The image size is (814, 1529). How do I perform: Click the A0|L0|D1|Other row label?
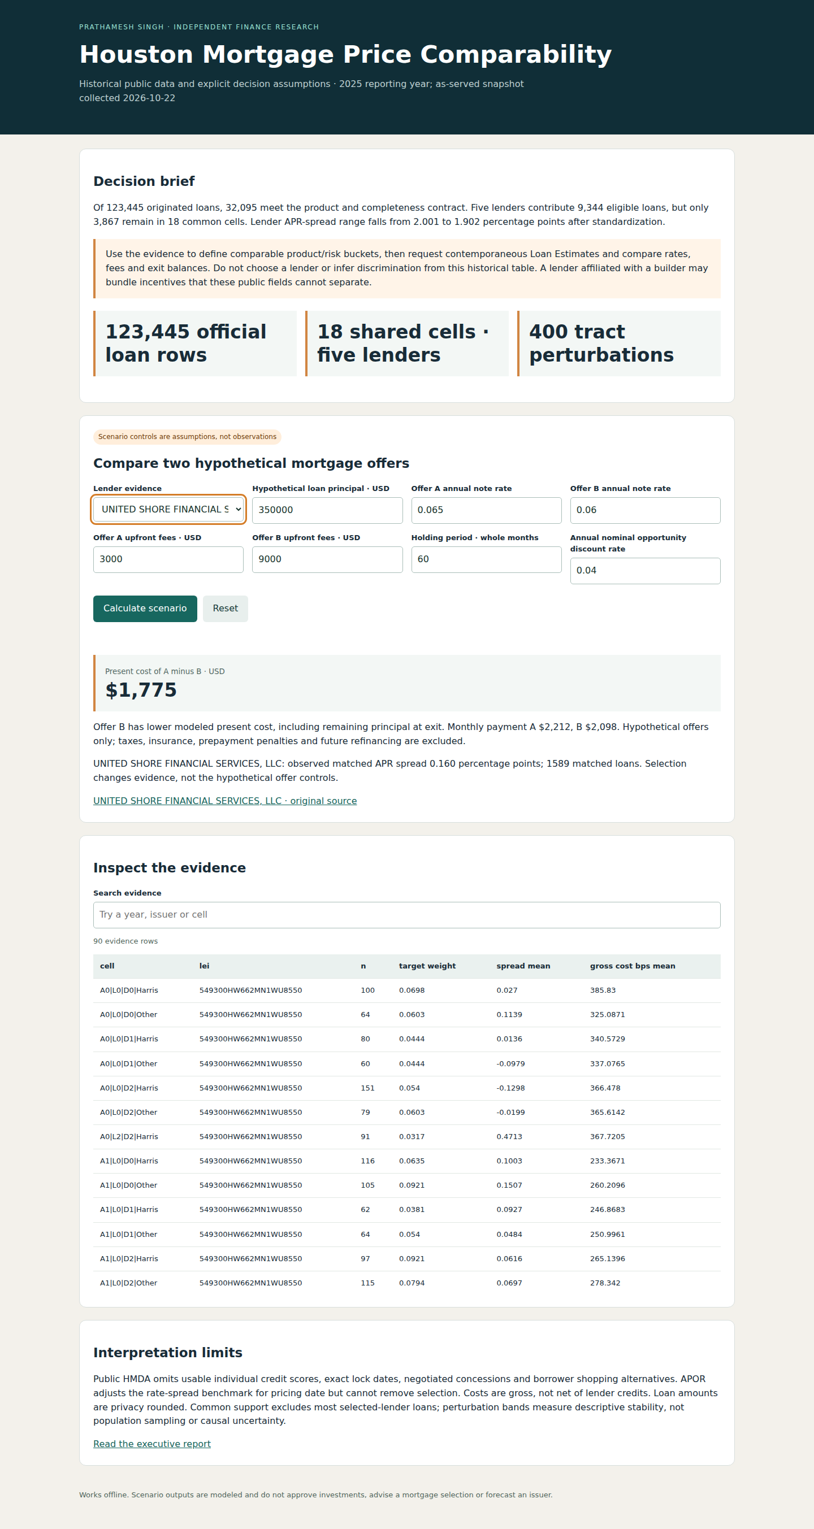128,1063
